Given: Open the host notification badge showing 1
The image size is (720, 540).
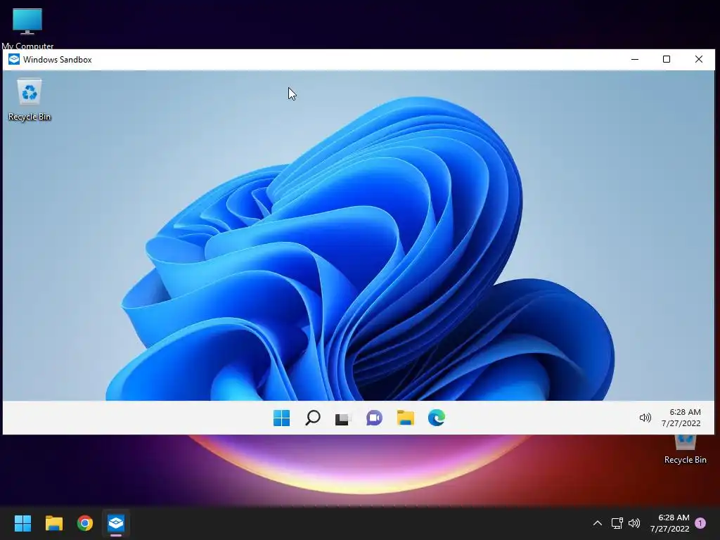Looking at the screenshot, I should click(700, 523).
